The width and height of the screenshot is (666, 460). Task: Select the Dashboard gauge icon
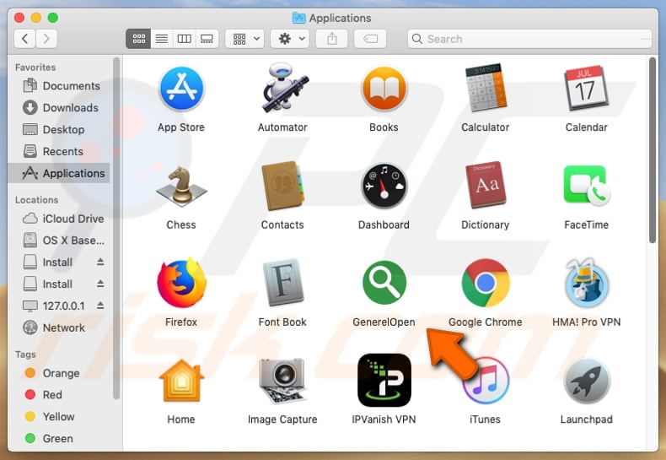(x=384, y=187)
